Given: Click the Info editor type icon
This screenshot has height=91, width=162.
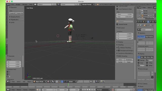Looking at the screenshot, I should click(8, 5).
